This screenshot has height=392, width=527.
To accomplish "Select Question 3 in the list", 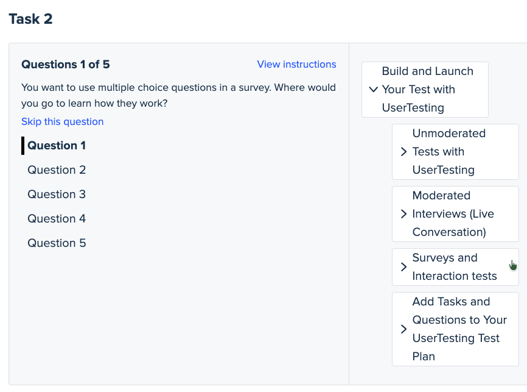I will point(56,194).
